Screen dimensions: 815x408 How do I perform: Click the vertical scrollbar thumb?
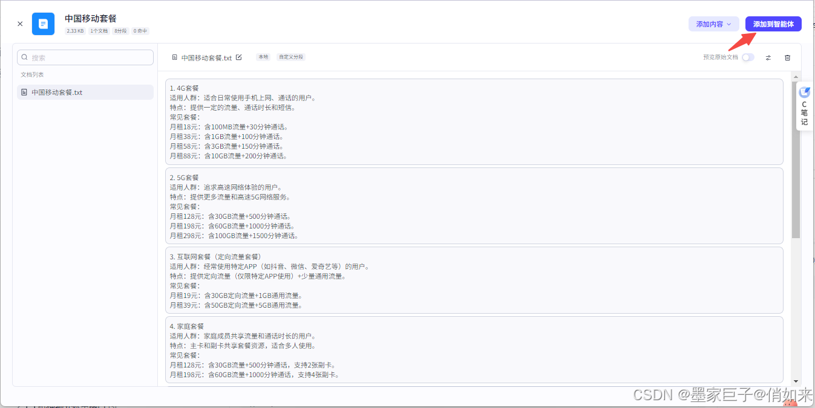click(x=796, y=160)
